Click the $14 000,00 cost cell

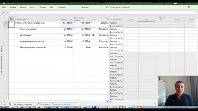coord(67,24)
